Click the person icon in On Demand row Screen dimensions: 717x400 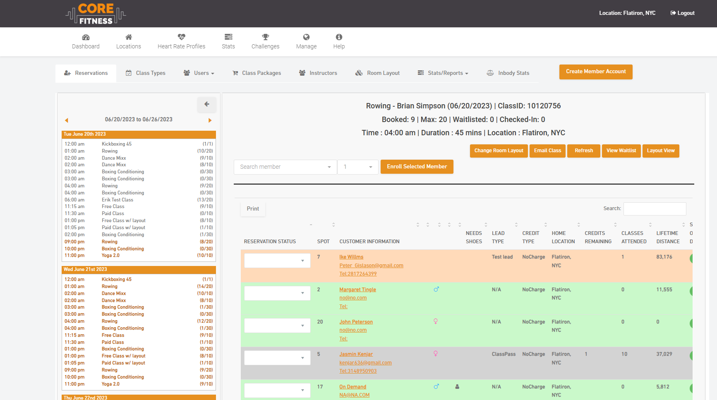point(457,387)
